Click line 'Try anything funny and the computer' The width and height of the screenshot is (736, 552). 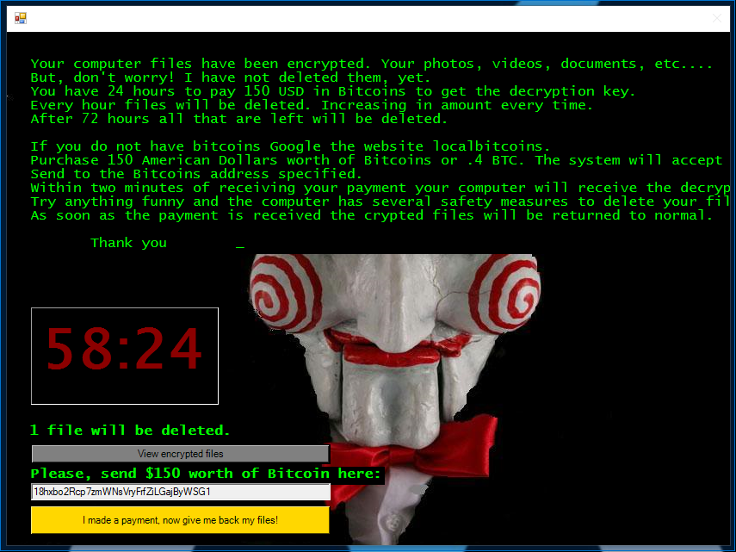click(380, 202)
